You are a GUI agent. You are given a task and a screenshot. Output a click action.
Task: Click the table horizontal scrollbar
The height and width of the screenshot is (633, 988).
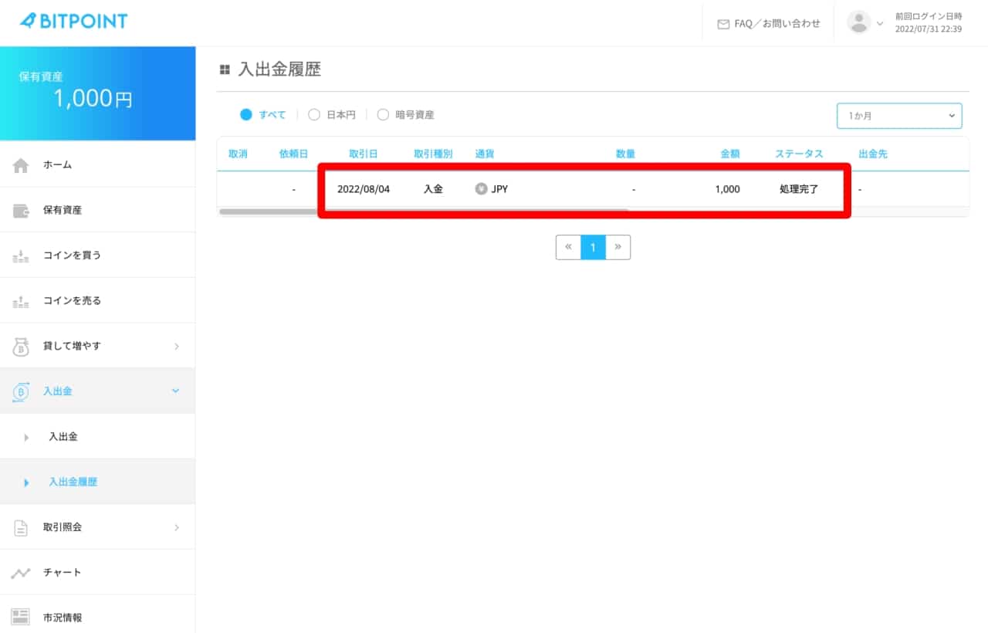click(x=423, y=211)
